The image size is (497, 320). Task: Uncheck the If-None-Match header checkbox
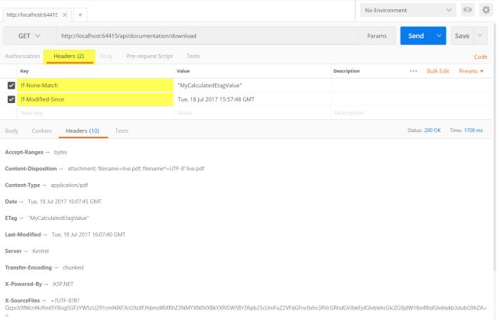coord(11,85)
